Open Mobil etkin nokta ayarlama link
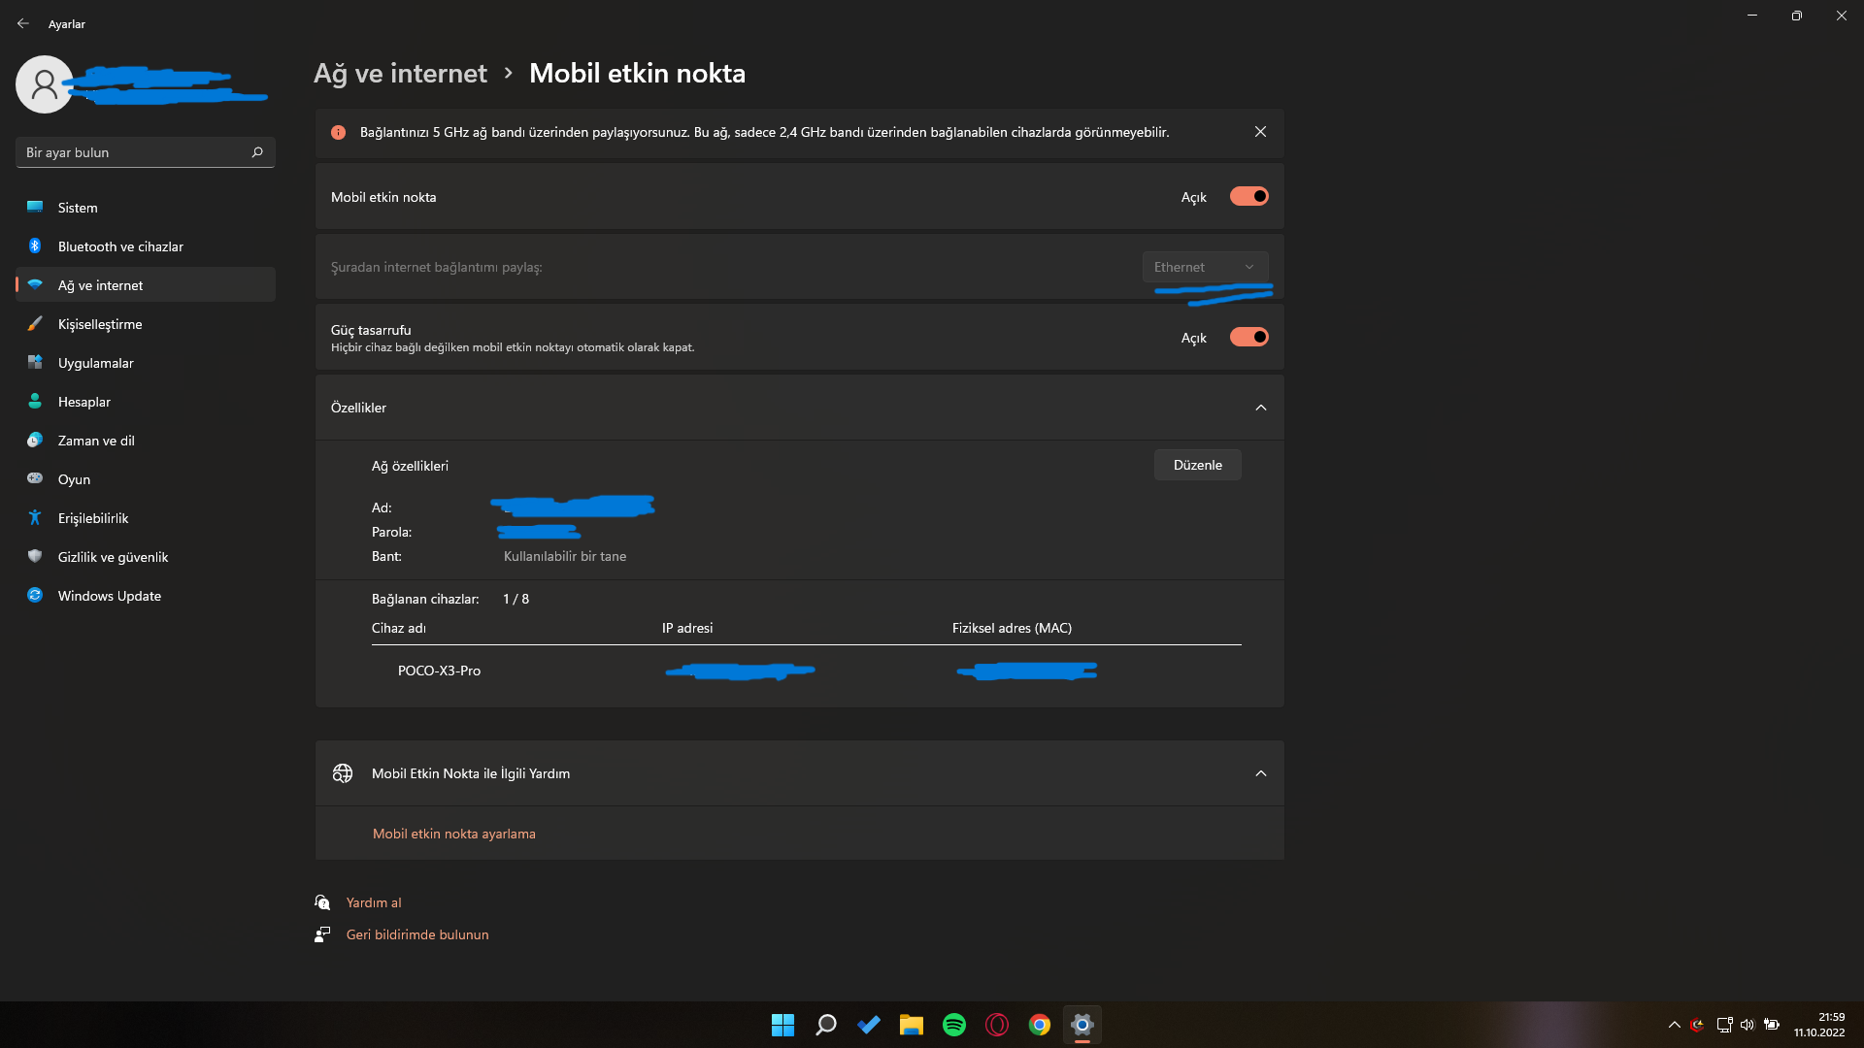Image resolution: width=1864 pixels, height=1048 pixels. point(453,834)
